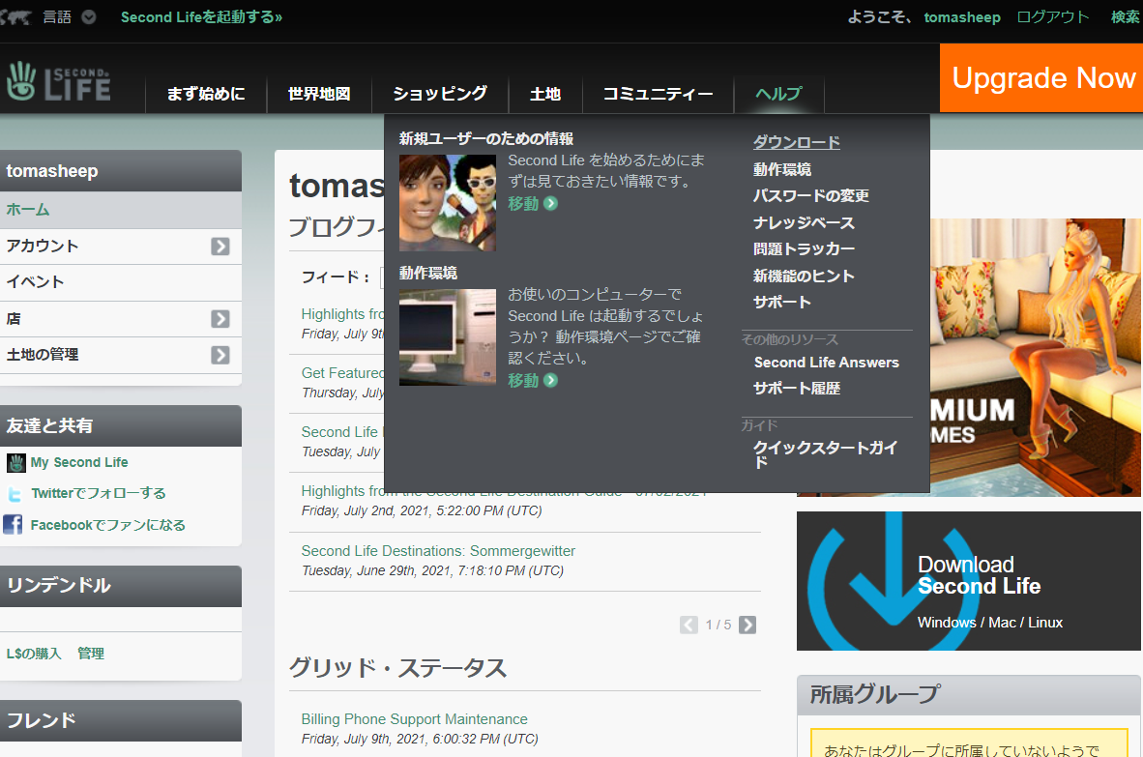Expand the 土地の管理 sidebar arrow
Screen dimensions: 1143x757
click(220, 355)
